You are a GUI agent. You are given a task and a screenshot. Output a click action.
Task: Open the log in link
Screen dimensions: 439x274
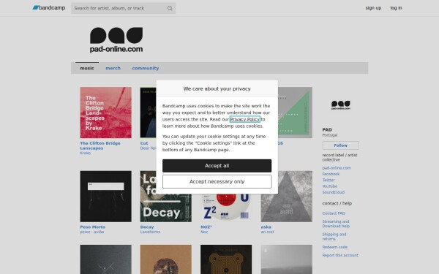coord(396,8)
